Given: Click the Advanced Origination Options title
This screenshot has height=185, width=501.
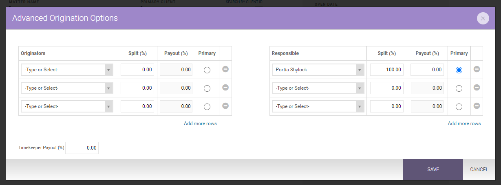Looking at the screenshot, I should (65, 18).
